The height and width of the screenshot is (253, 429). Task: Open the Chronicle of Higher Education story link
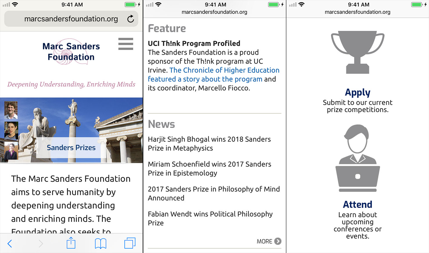pyautogui.click(x=213, y=75)
